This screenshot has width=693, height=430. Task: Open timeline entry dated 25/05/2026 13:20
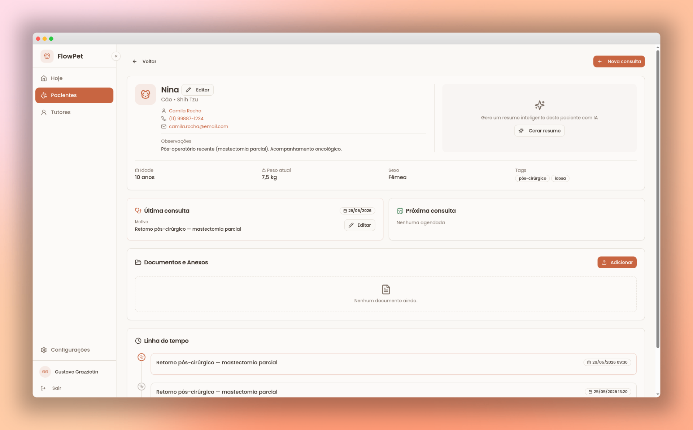pyautogui.click(x=393, y=390)
